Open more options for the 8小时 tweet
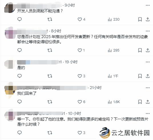The image size is (153, 140). (148, 31)
